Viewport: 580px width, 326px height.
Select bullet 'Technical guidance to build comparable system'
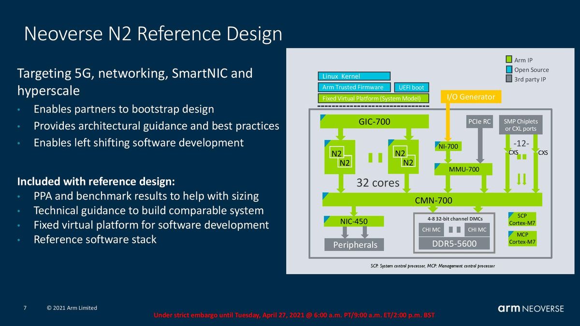(x=148, y=211)
